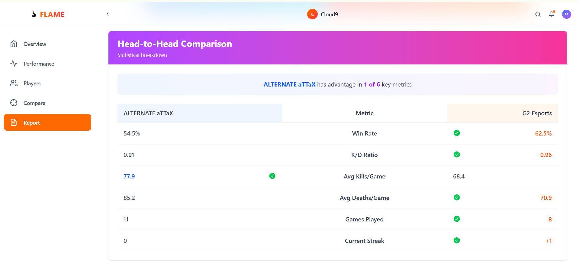Click the Cloud9 team avatar icon
The height and width of the screenshot is (268, 579).
click(312, 14)
